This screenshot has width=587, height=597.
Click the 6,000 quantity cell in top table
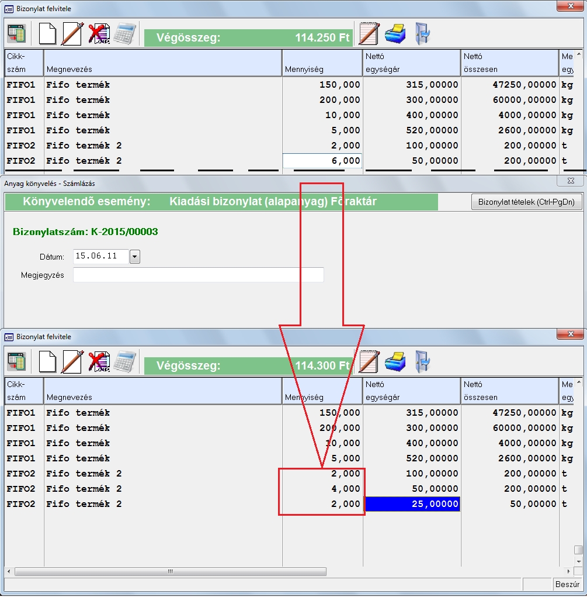coord(322,161)
